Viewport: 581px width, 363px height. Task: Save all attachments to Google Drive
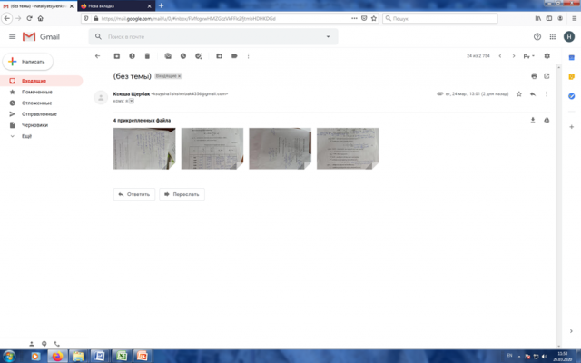coord(547,120)
